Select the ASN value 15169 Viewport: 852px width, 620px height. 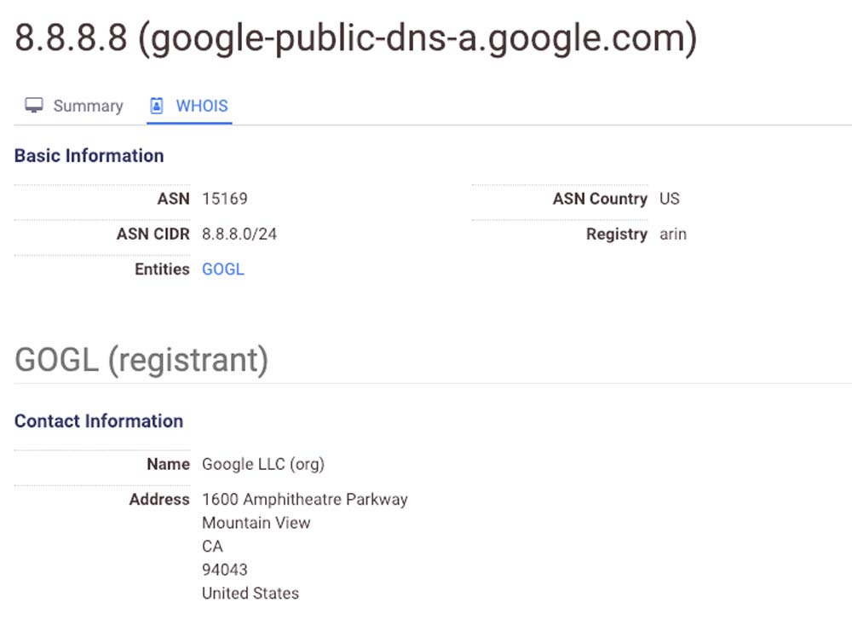tap(225, 199)
